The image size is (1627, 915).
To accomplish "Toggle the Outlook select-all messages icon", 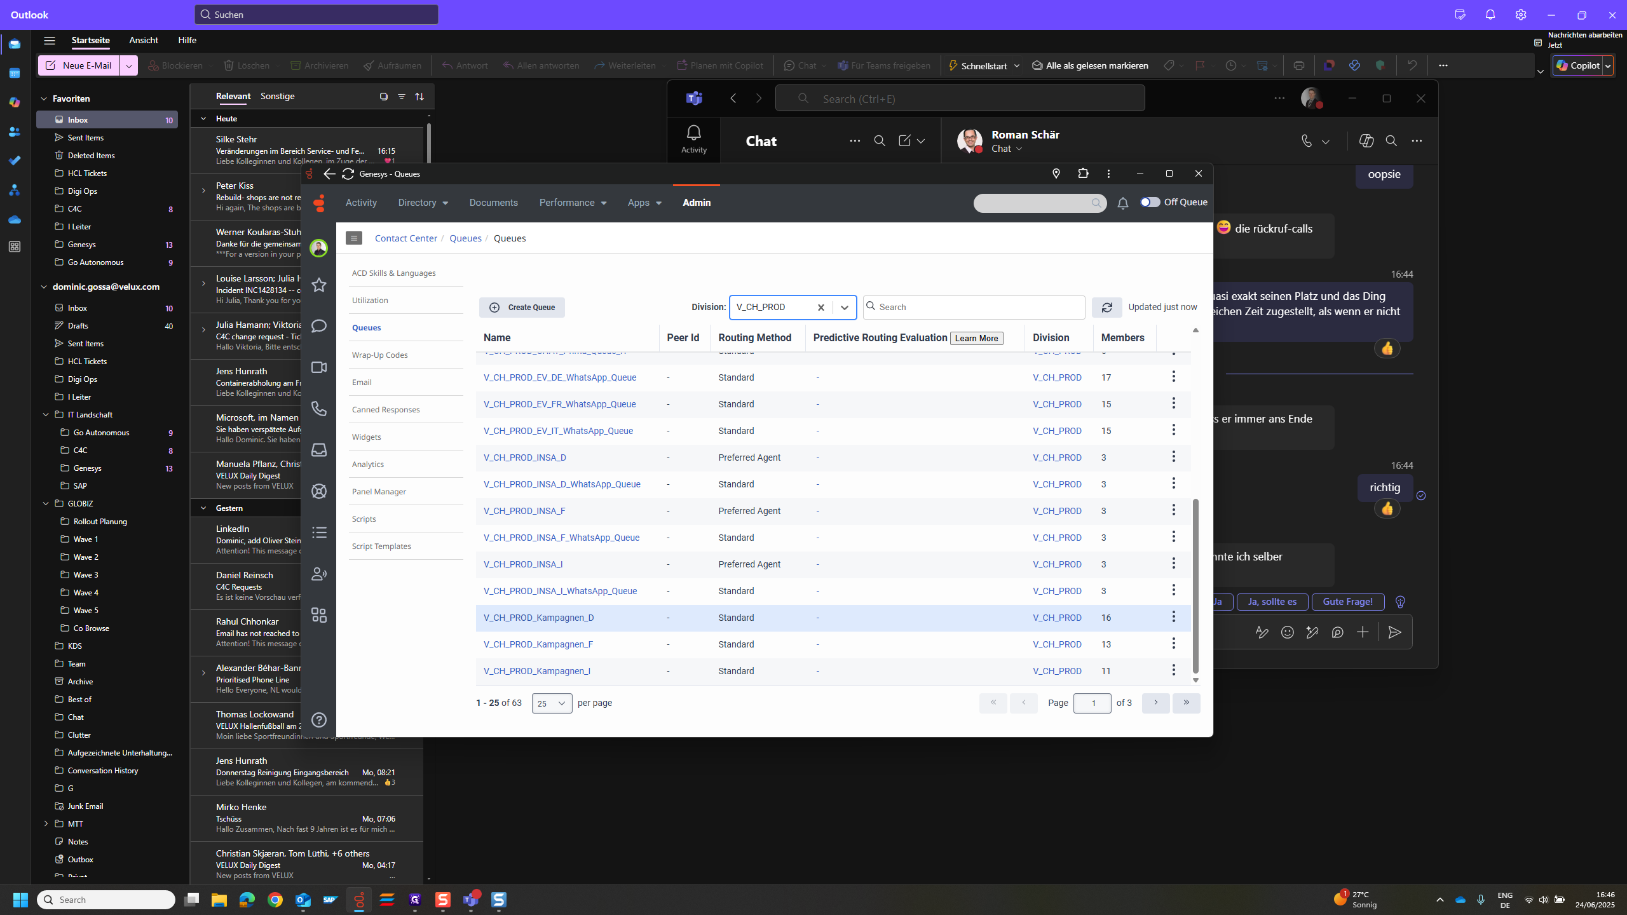I will (383, 97).
